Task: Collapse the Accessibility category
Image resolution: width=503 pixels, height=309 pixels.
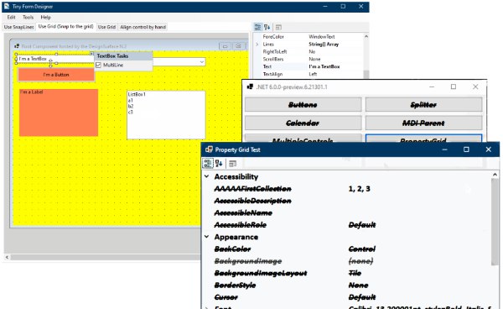Action: tap(207, 176)
